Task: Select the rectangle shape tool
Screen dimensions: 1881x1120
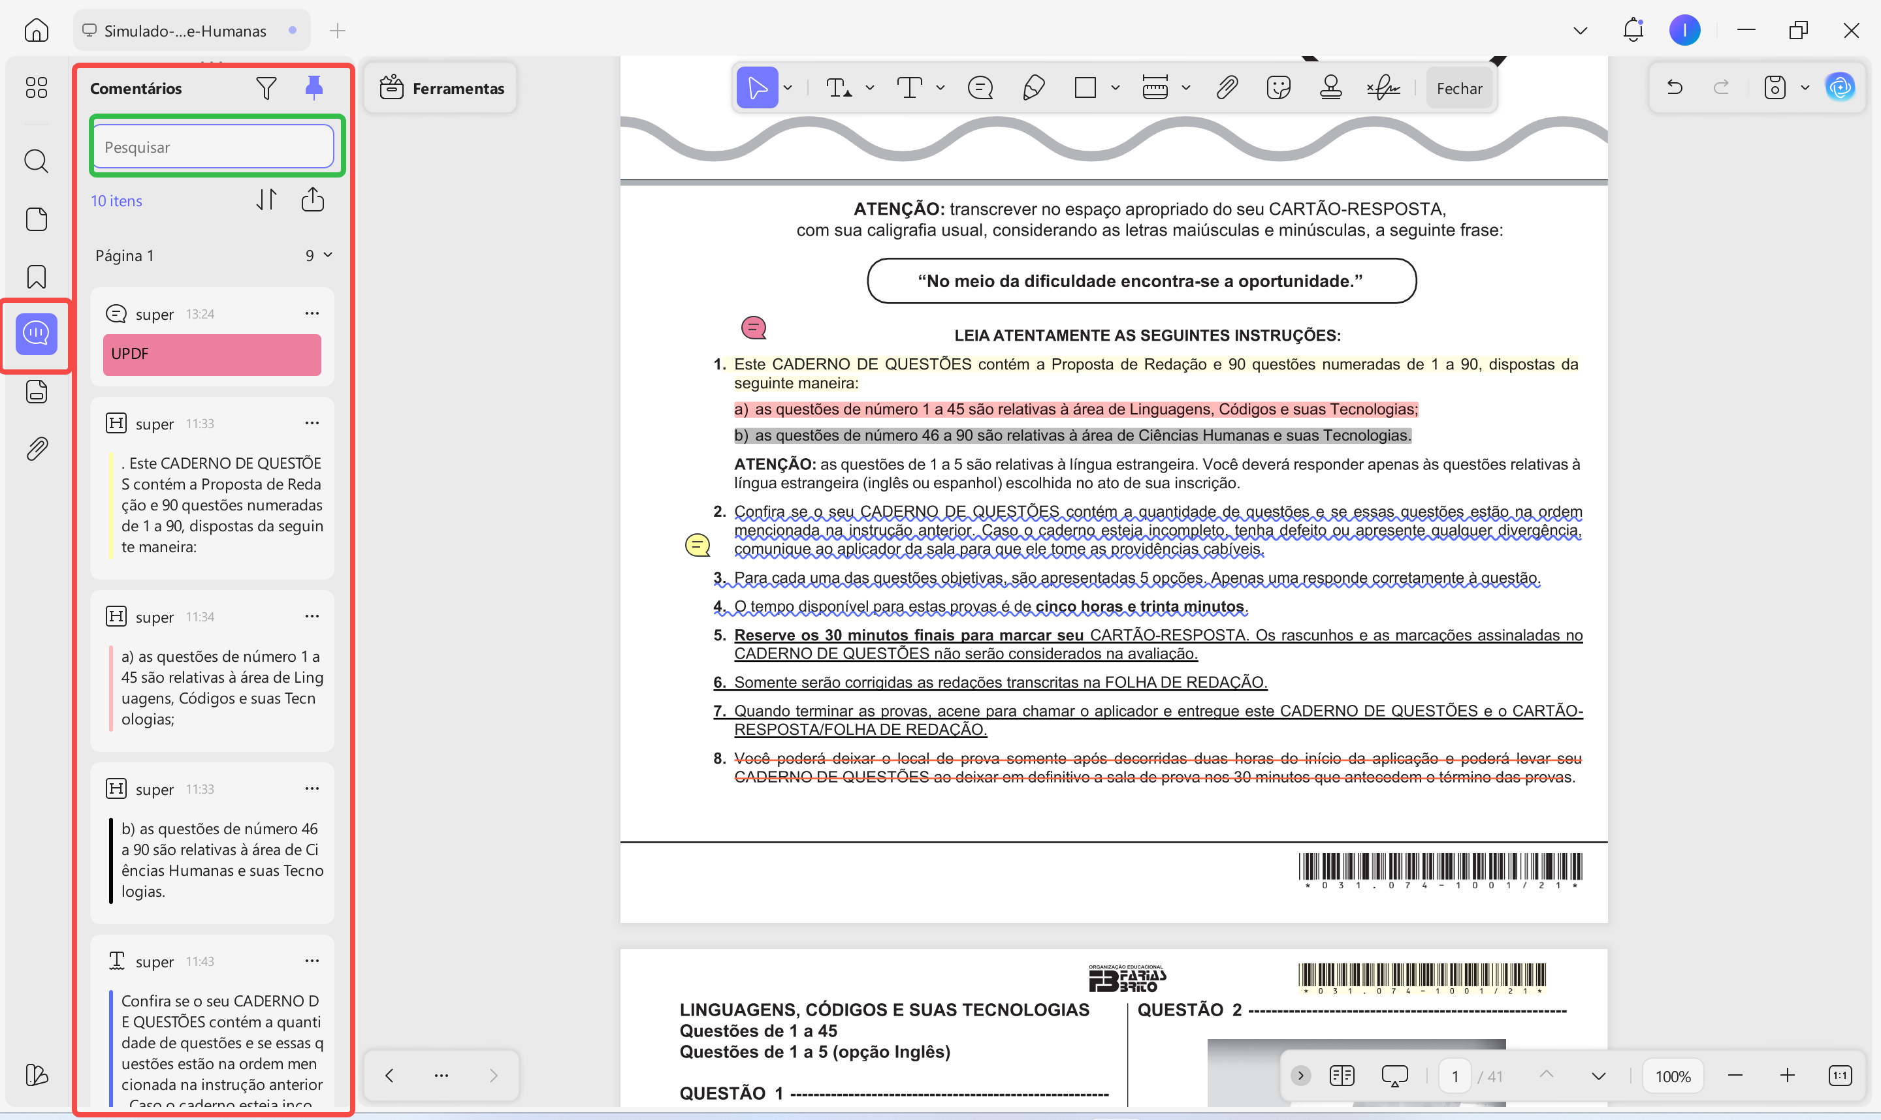Action: pyautogui.click(x=1085, y=88)
